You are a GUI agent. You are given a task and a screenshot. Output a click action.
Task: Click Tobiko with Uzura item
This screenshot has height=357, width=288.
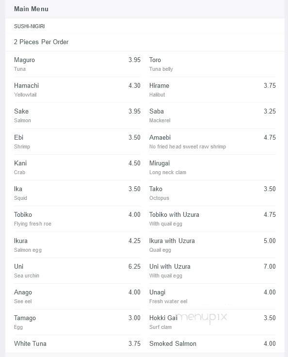pos(212,219)
